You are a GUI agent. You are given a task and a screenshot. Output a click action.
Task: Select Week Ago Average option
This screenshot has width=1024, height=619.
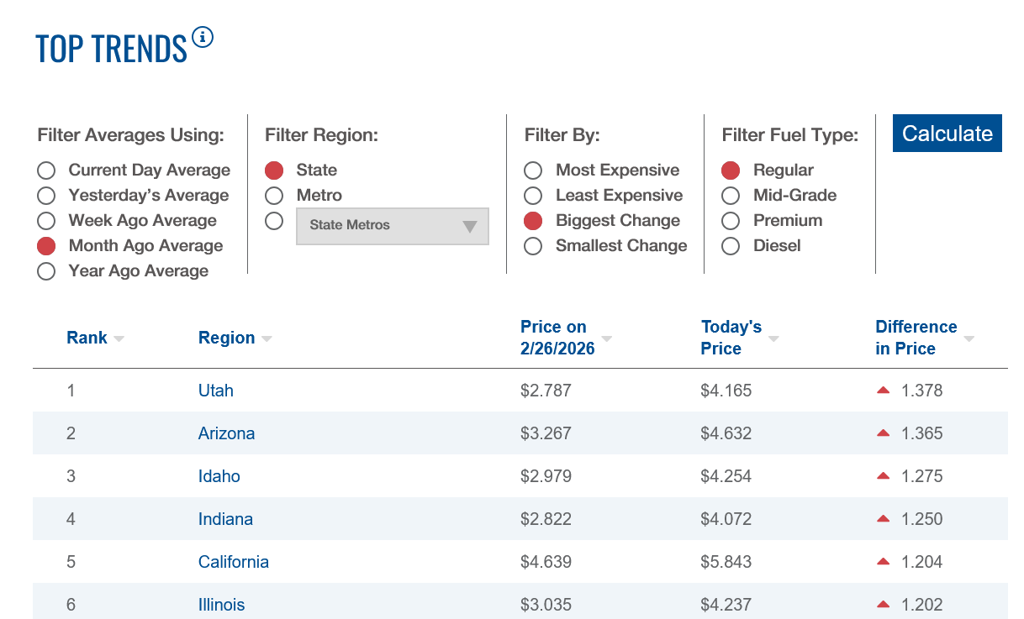46,221
